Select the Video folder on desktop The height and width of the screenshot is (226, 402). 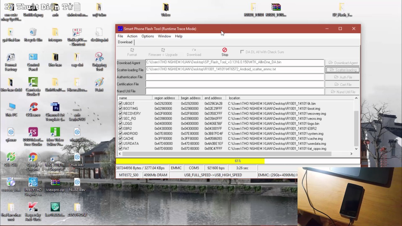point(166,10)
